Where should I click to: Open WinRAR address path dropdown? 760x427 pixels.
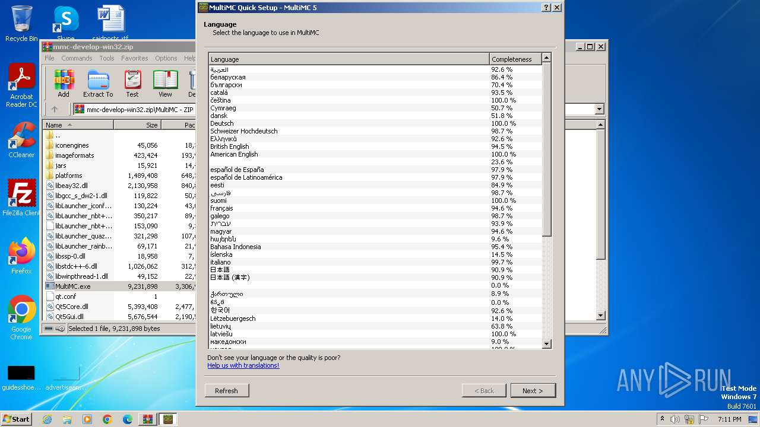pyautogui.click(x=599, y=109)
